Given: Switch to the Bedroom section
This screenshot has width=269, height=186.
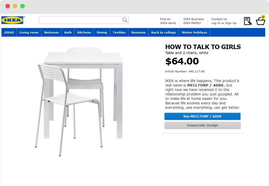Looking at the screenshot, I should [51, 32].
